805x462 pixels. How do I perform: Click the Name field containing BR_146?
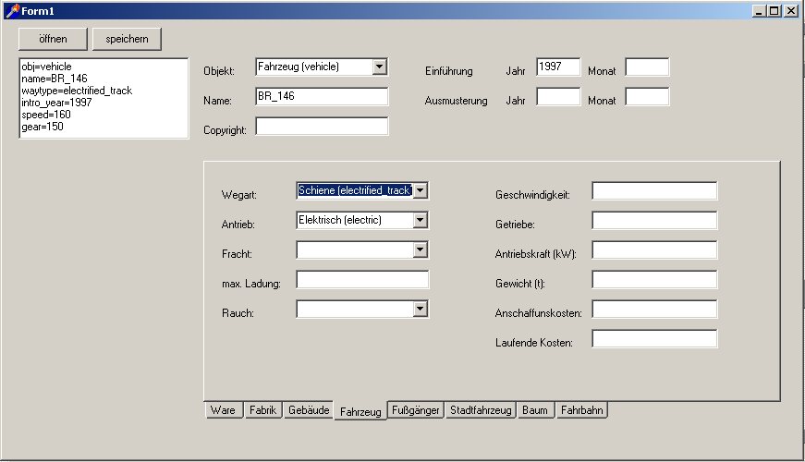tap(321, 97)
